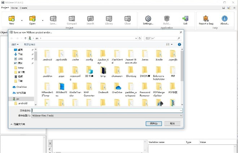This screenshot has height=153, width=238.
Task: Switch to the Home ribbon tab
Action: (x=14, y=8)
